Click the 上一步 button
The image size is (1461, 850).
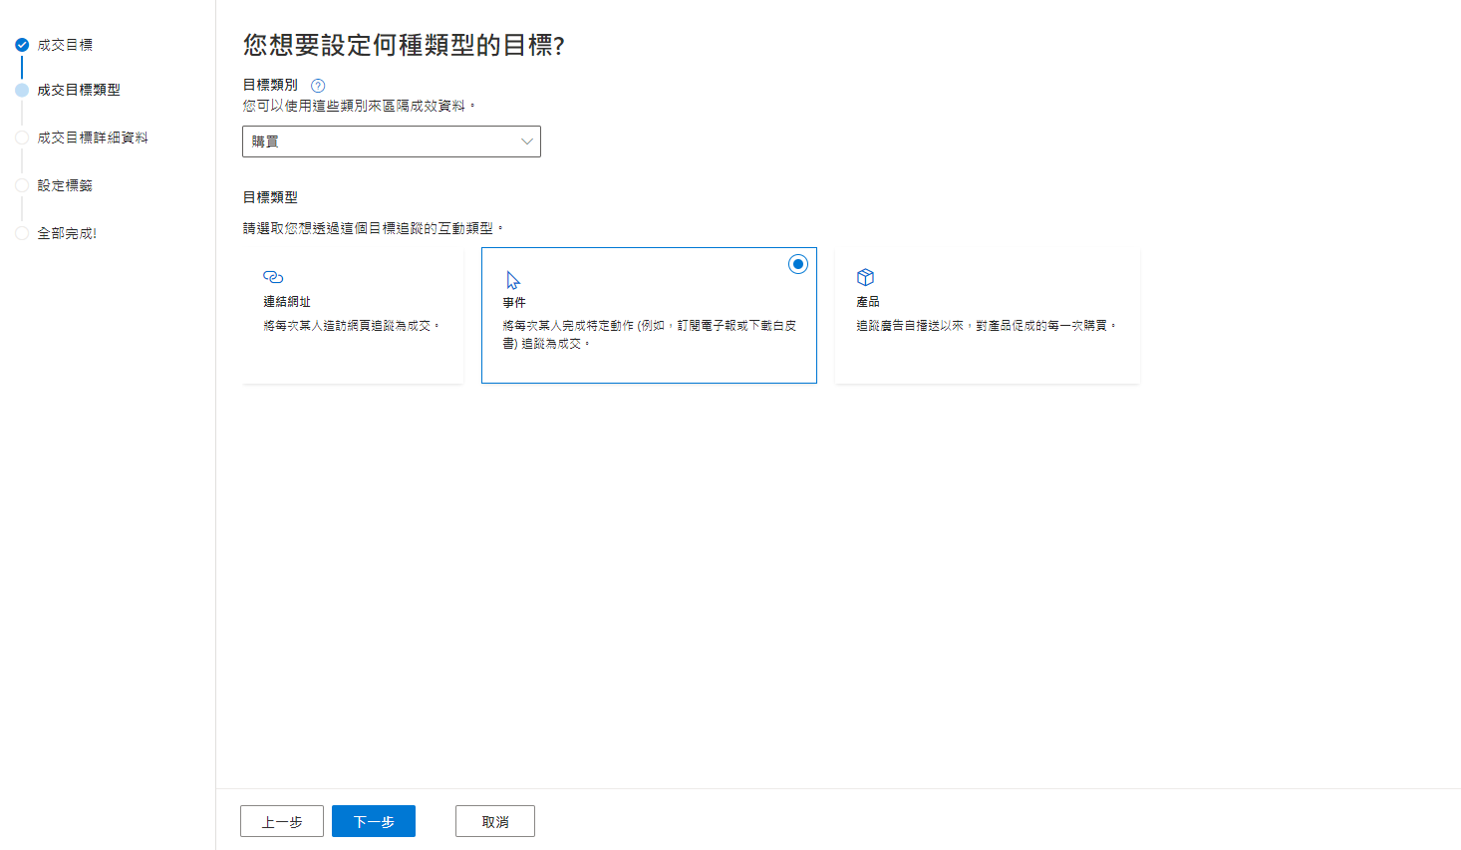[282, 821]
